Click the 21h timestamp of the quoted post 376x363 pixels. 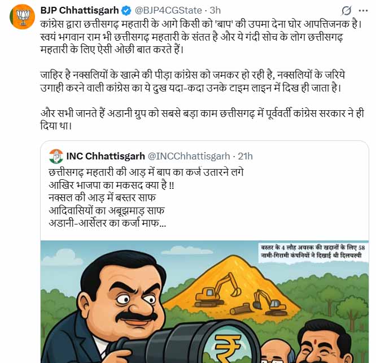click(x=246, y=156)
